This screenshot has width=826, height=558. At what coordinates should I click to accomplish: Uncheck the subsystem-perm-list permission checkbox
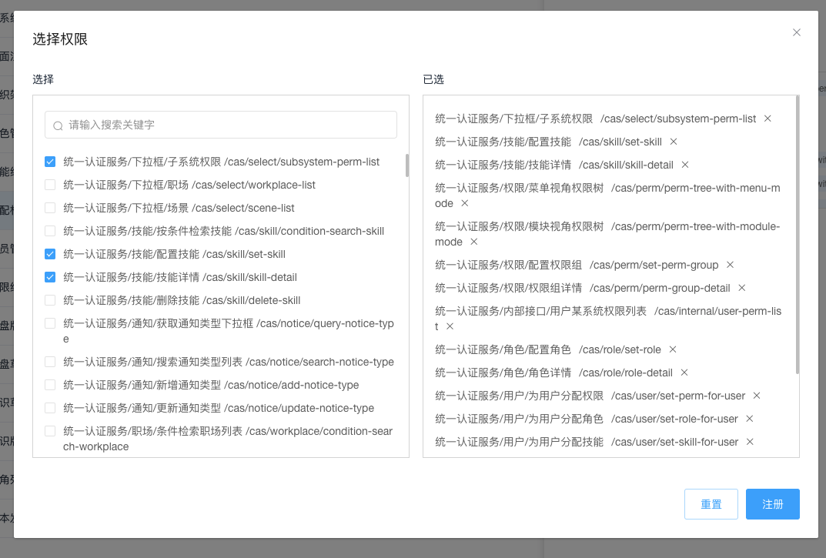pos(50,162)
